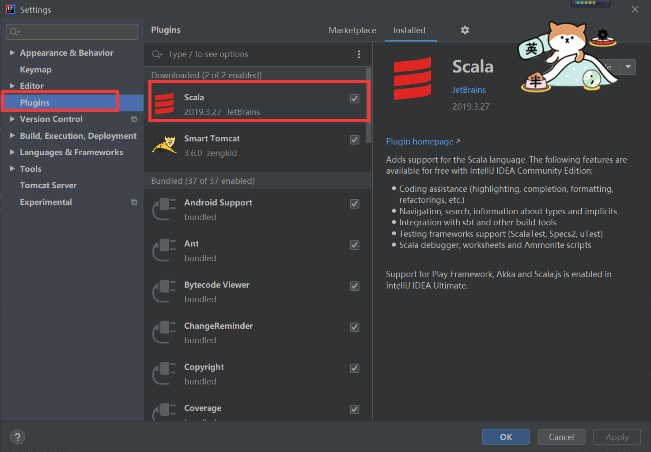Image resolution: width=651 pixels, height=452 pixels.
Task: Click the Smart Tomcat cat icon
Action: (x=164, y=144)
